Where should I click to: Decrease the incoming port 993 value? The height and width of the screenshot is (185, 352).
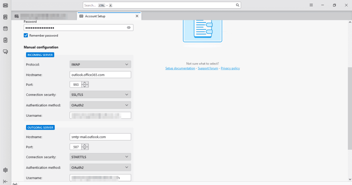[85, 86]
